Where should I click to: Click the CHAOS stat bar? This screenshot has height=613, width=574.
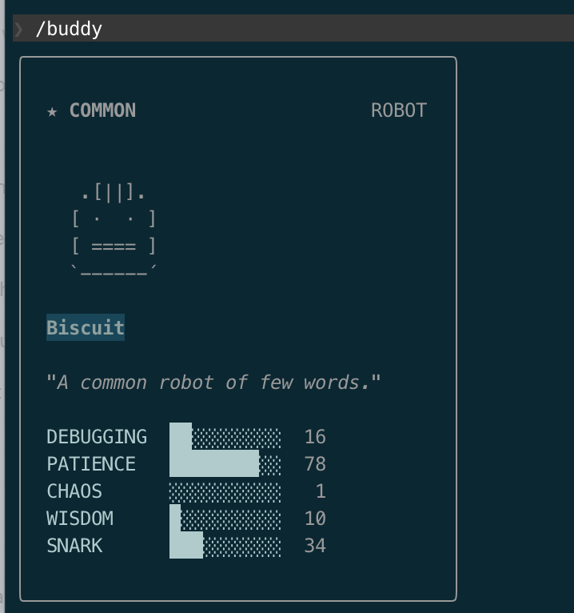tap(225, 491)
